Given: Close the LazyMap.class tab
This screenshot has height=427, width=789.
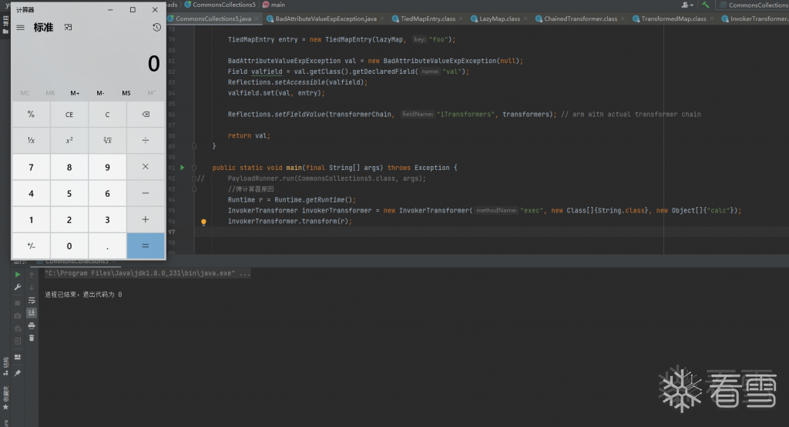Looking at the screenshot, I should (x=525, y=18).
